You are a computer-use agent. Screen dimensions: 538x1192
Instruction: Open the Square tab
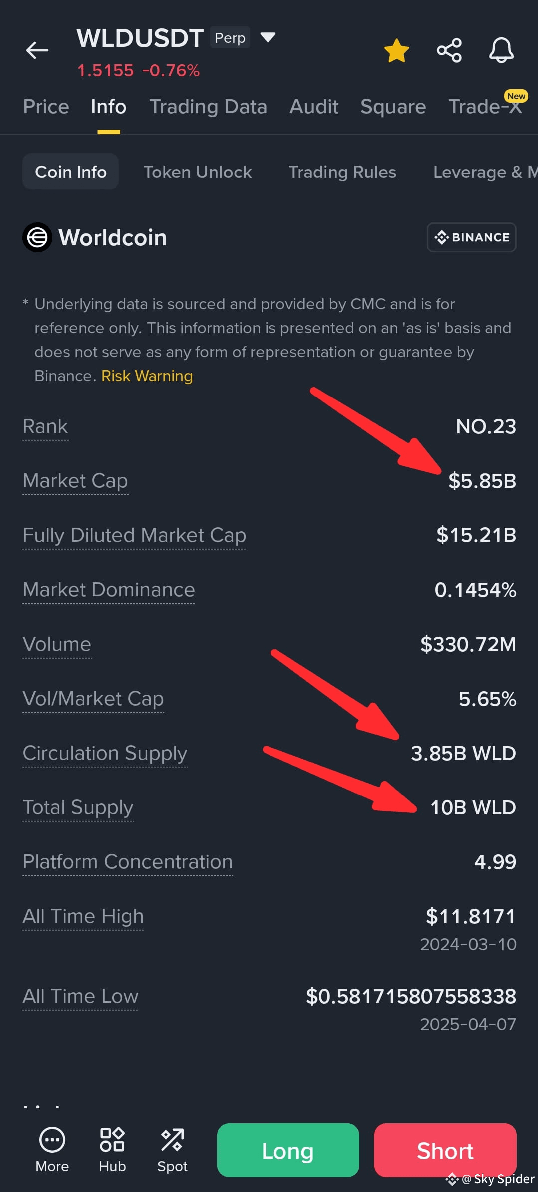[393, 107]
